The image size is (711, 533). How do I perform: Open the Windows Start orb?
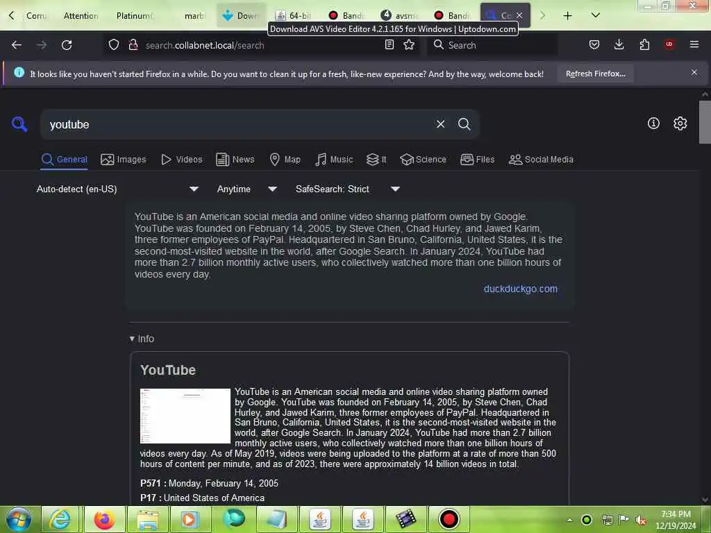point(19,519)
